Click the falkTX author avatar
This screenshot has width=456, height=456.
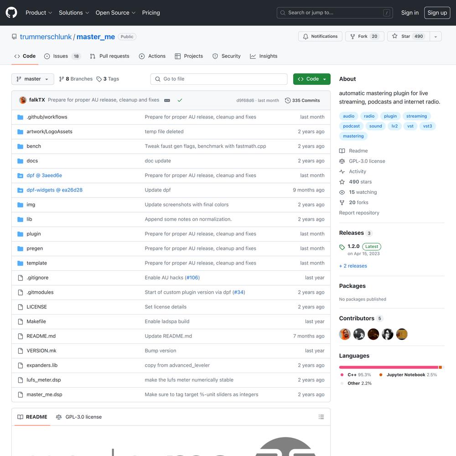coord(23,100)
